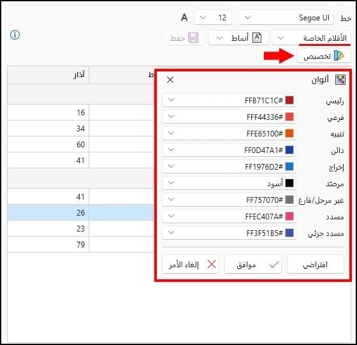Select the highlighted table row with 26
Image resolution: width=357 pixels, height=345 pixels.
pos(80,212)
